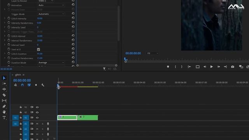Toggle A1 source patching button
Image resolution: width=249 pixels, height=140 pixels.
tap(16, 124)
